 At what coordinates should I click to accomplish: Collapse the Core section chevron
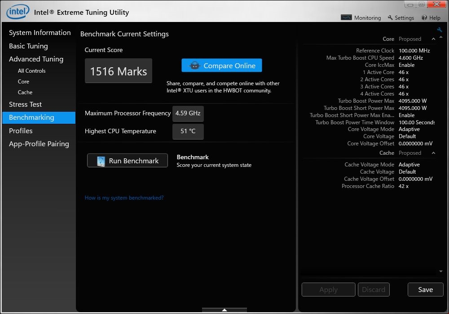coord(434,39)
